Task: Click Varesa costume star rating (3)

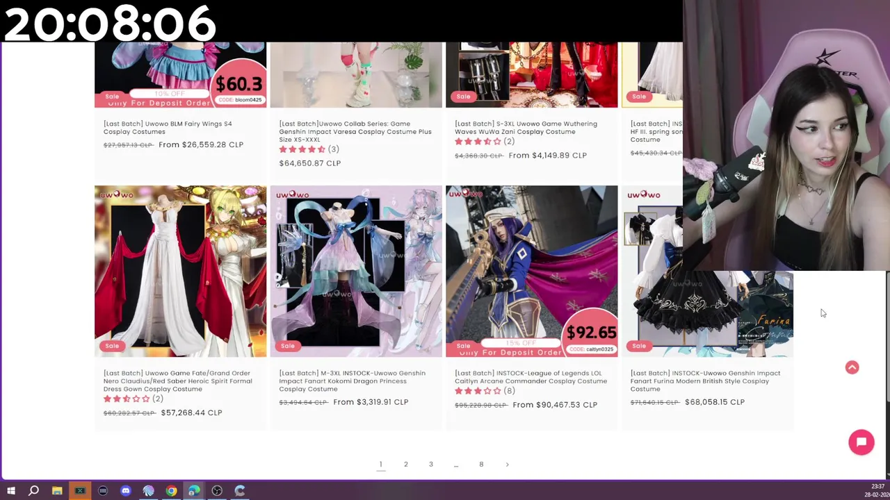Action: (309, 149)
